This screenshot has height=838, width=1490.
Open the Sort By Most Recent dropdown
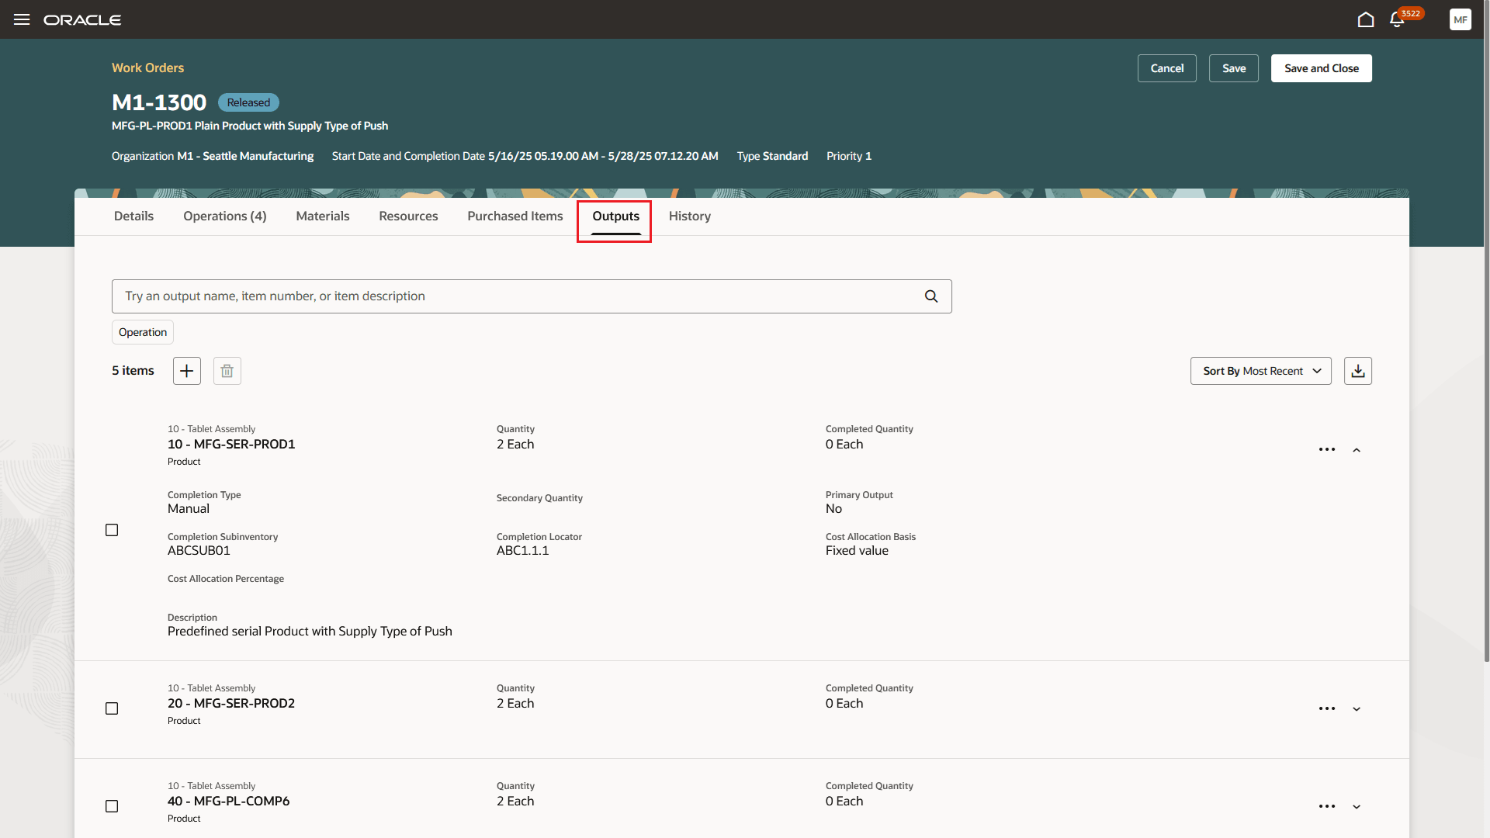(x=1260, y=371)
